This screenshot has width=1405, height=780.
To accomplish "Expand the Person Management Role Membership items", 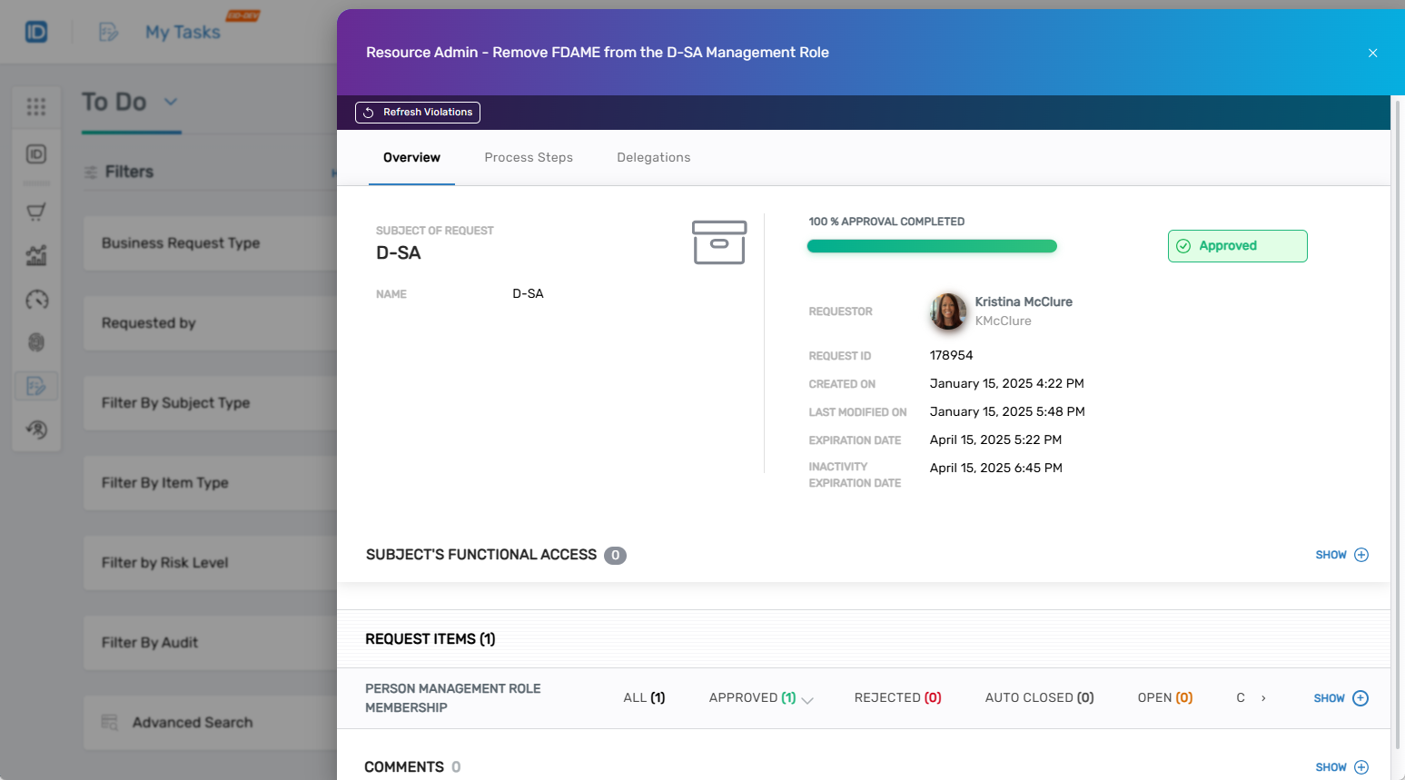I will coord(1341,698).
